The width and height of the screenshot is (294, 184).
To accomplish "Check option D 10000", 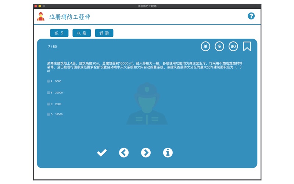I will tap(49, 114).
